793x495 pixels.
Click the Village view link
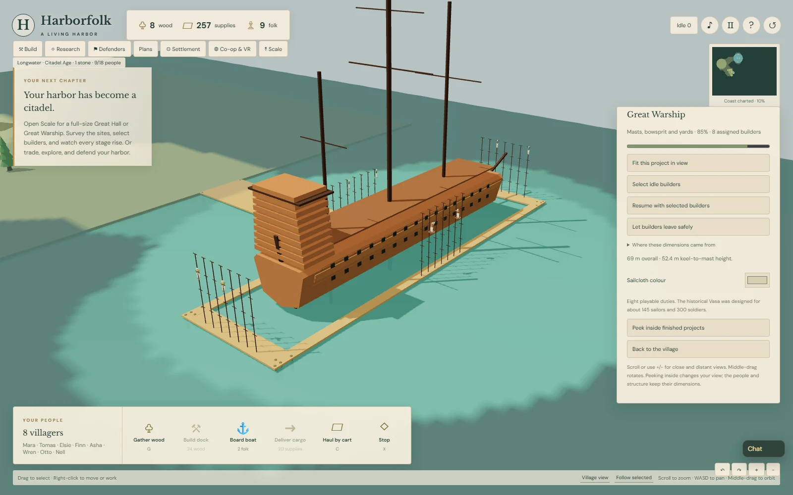click(x=595, y=478)
